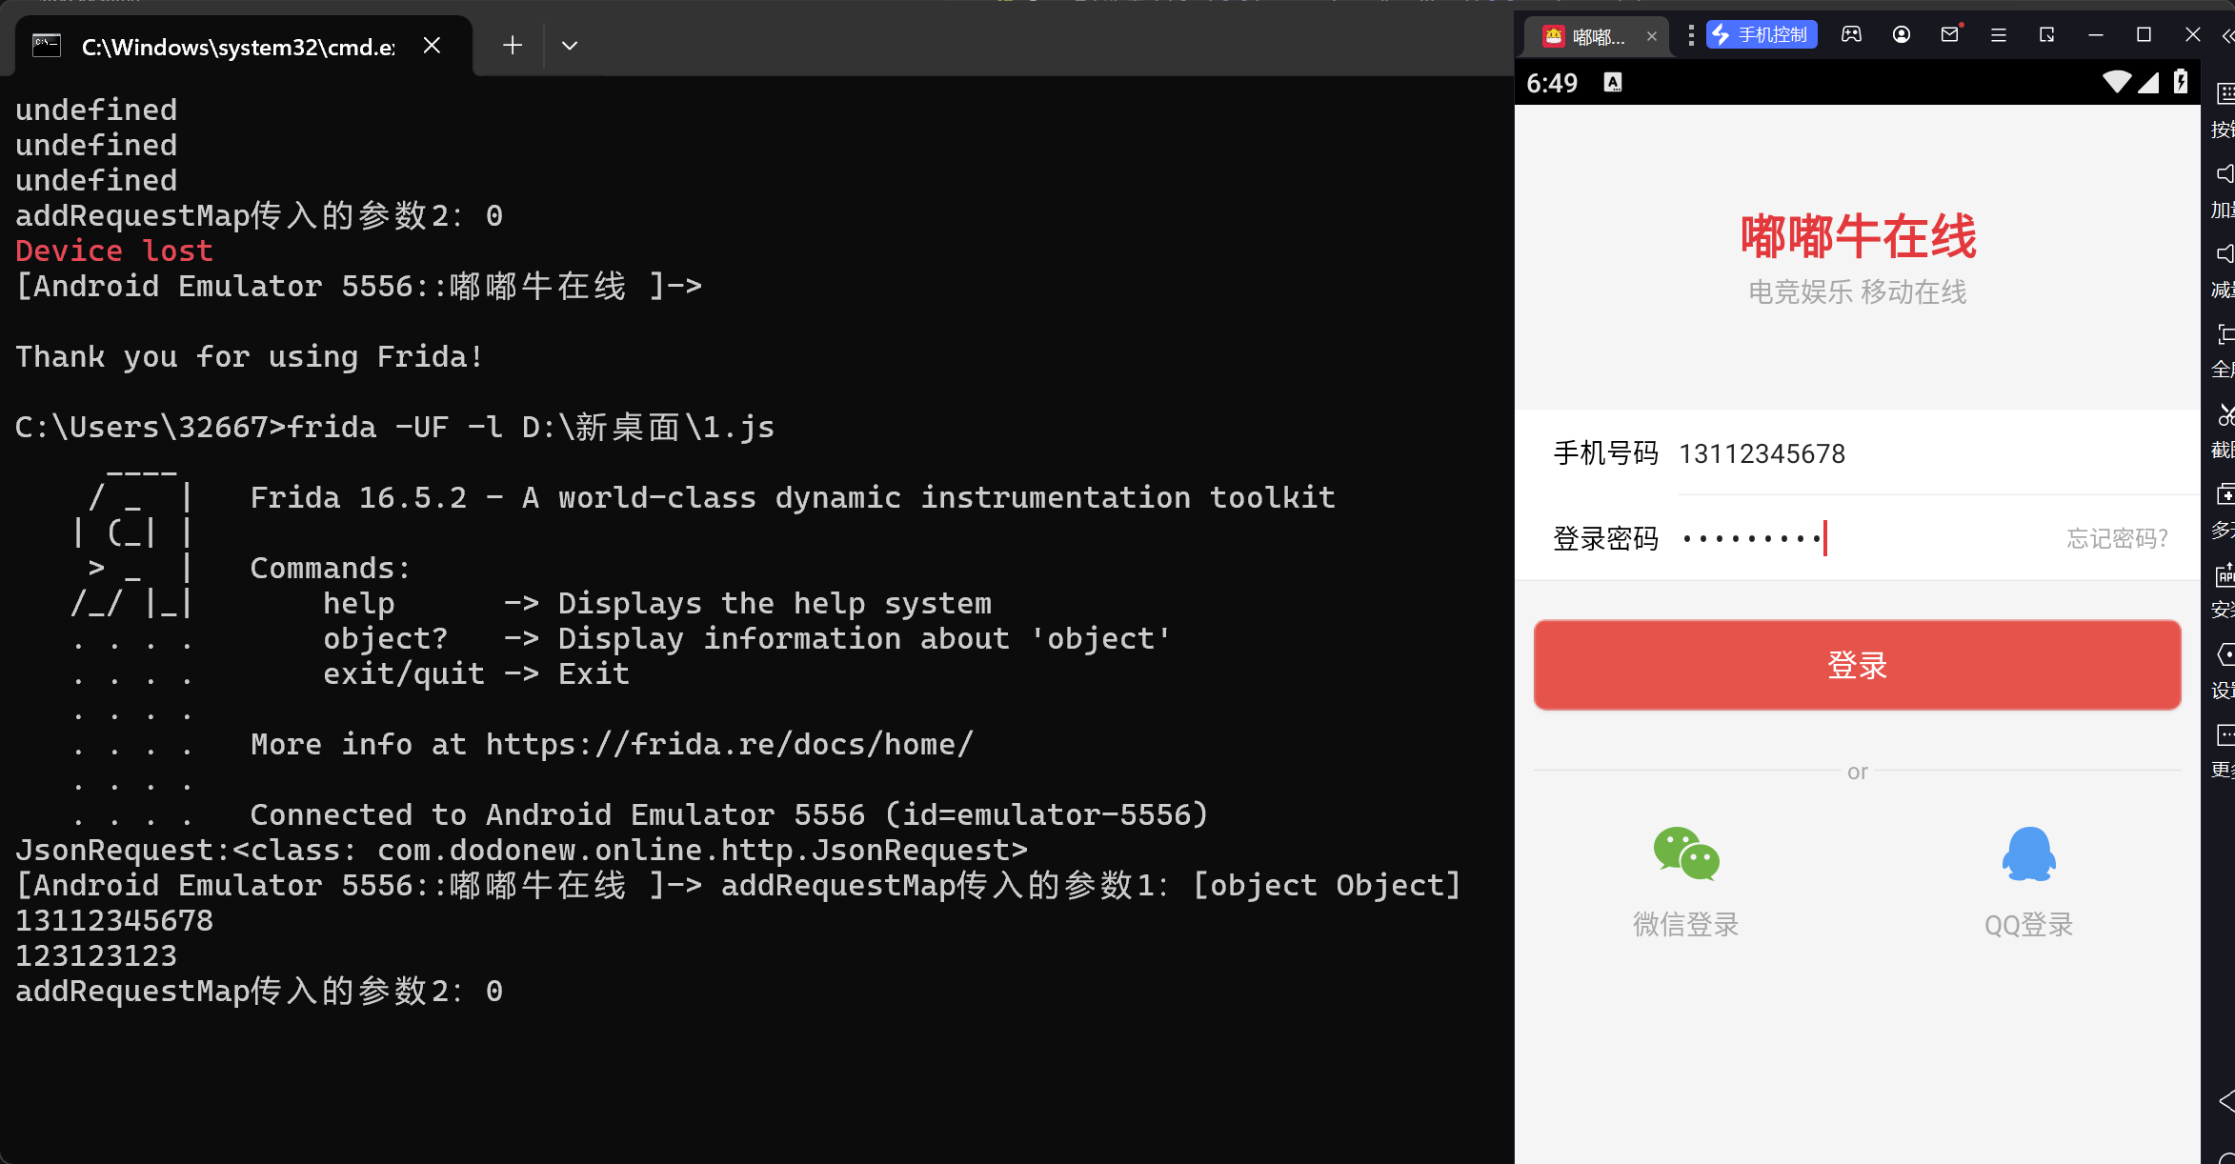This screenshot has width=2235, height=1164.
Task: Open a new terminal tab with plus
Action: (x=513, y=46)
